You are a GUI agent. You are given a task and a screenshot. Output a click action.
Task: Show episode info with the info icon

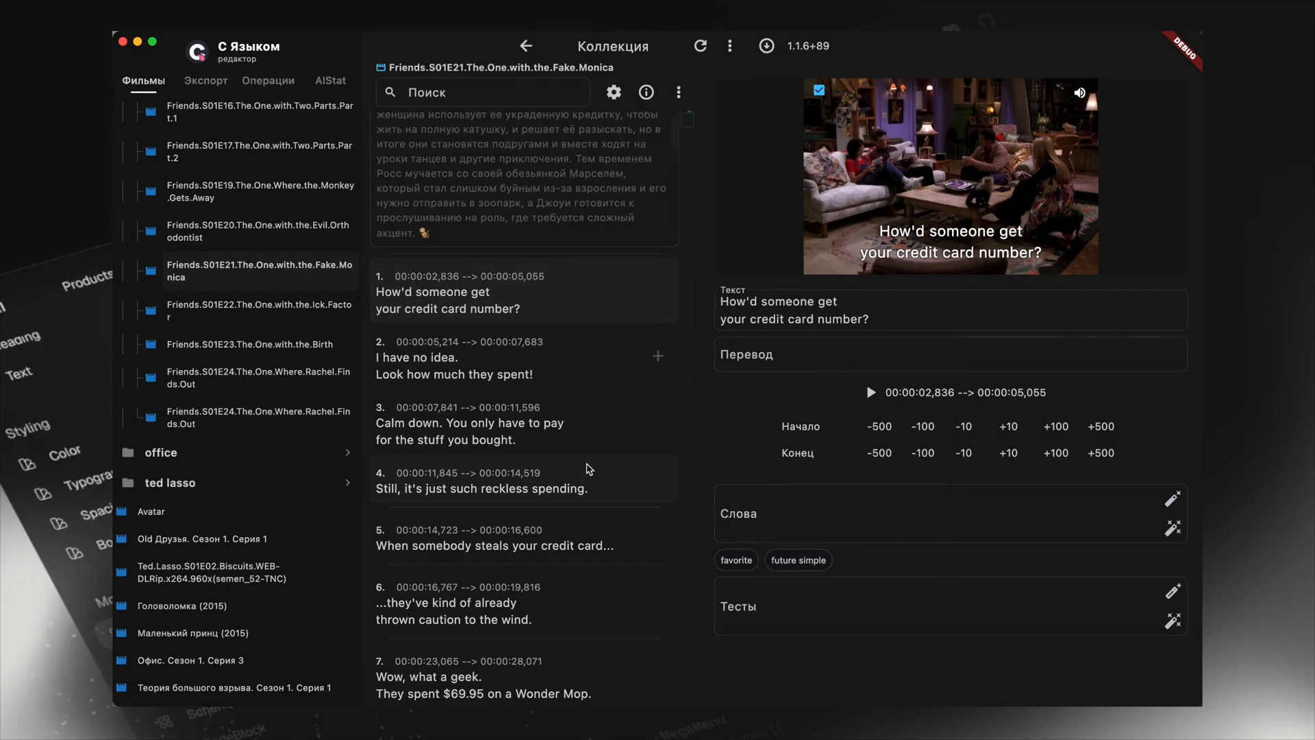pos(646,92)
